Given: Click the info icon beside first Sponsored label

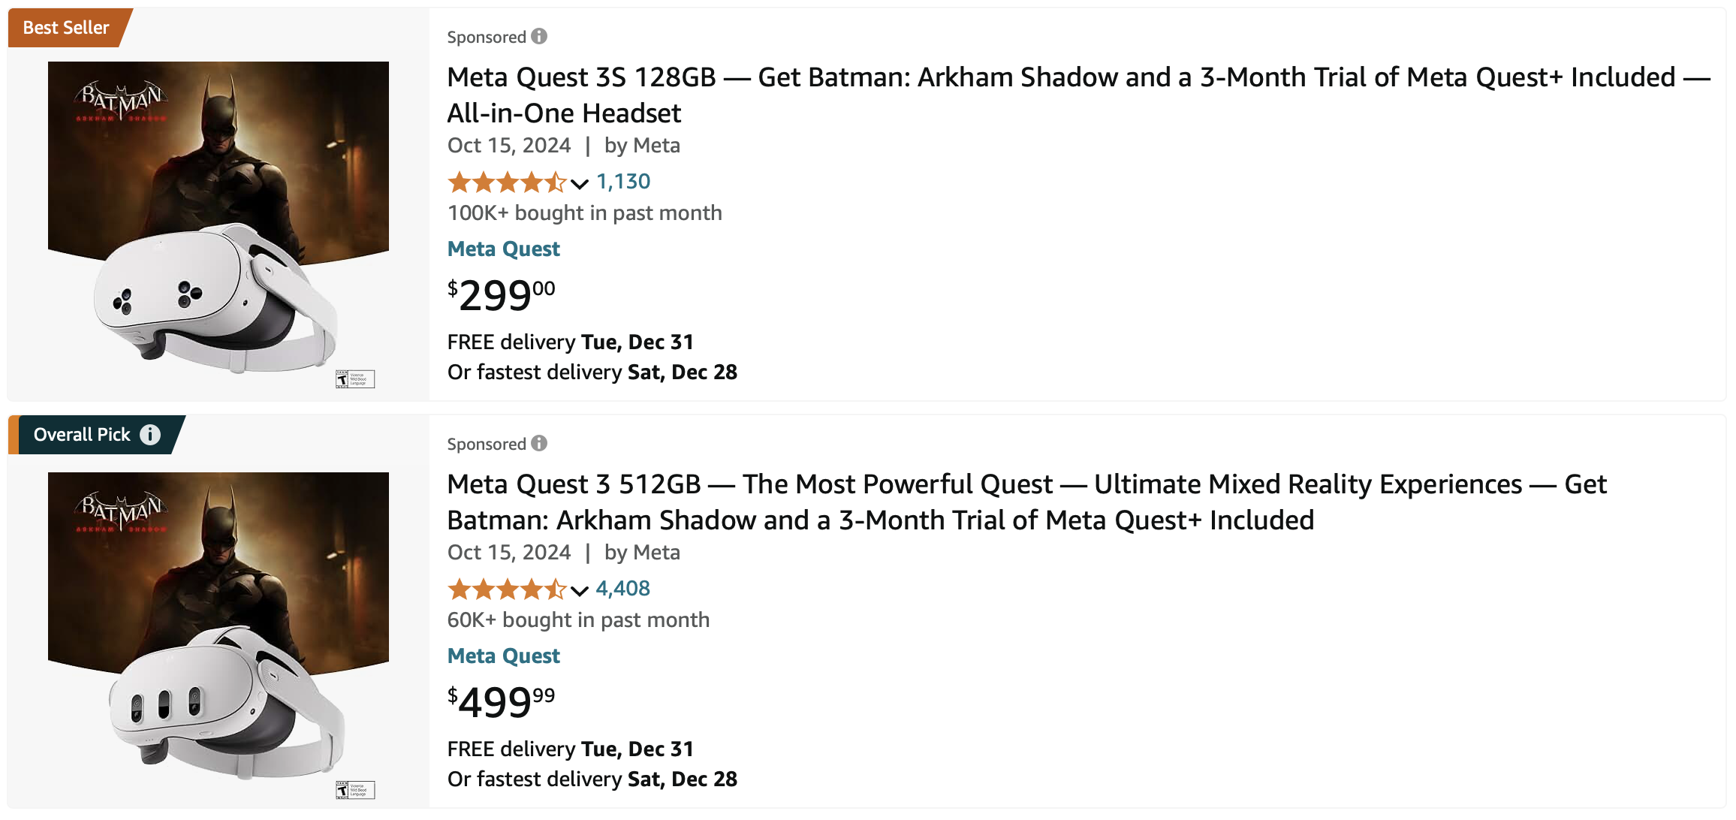Looking at the screenshot, I should pyautogui.click(x=539, y=36).
